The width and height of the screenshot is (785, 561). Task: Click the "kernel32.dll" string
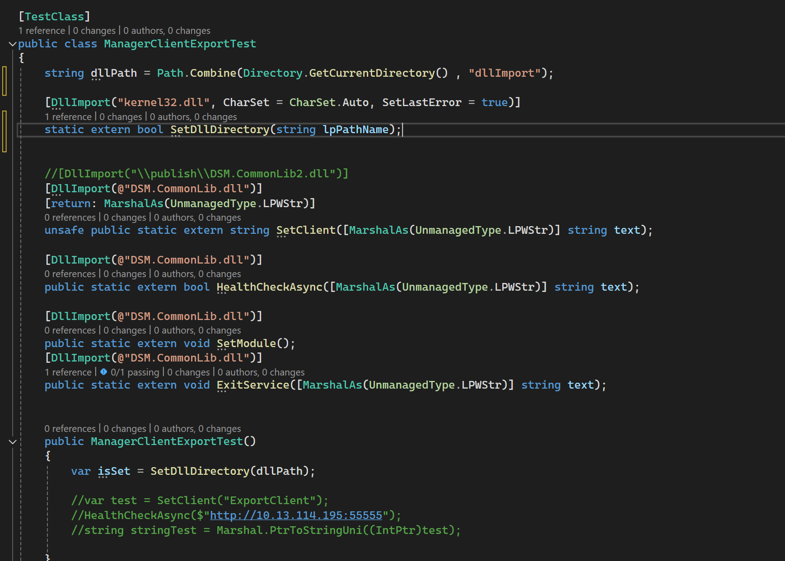click(164, 102)
